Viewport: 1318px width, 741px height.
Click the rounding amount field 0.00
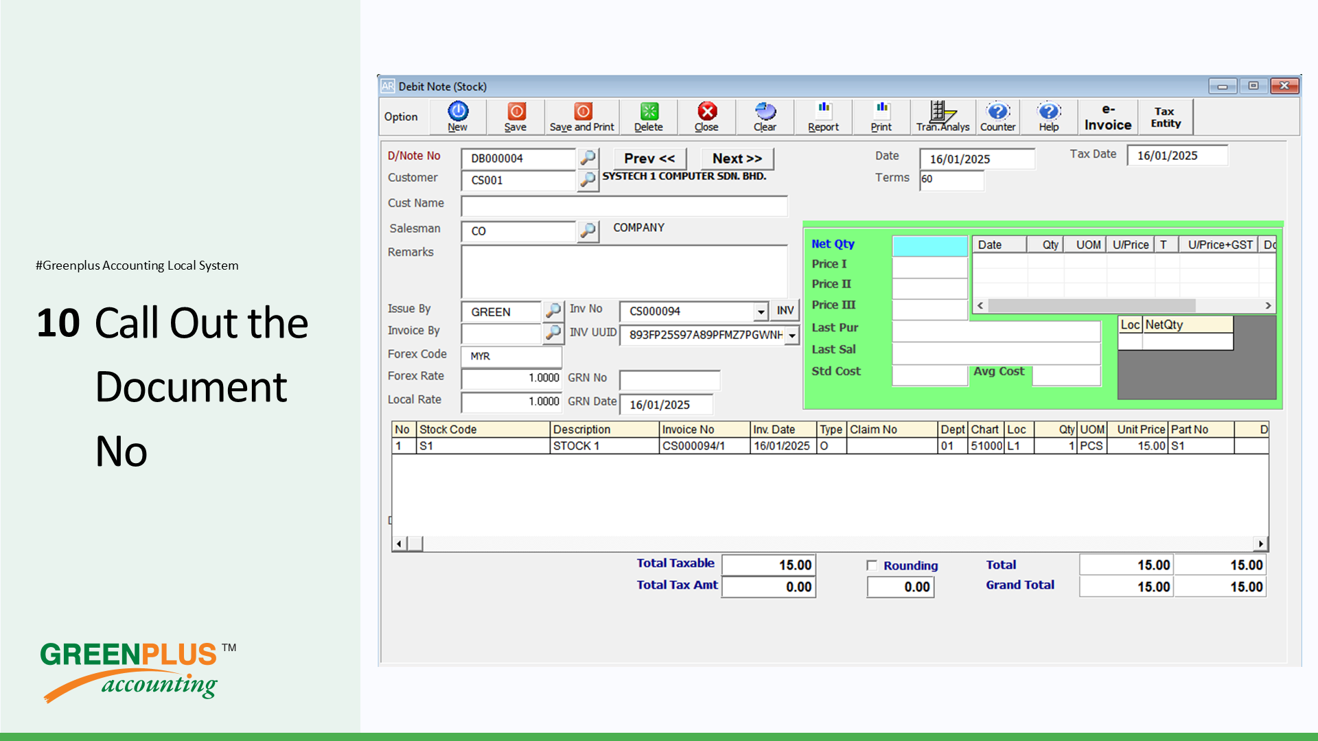[901, 587]
